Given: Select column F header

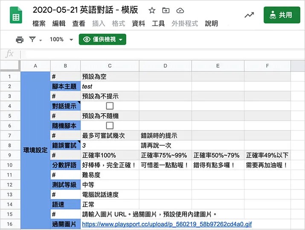Looking at the screenshot, I should click(x=267, y=66).
